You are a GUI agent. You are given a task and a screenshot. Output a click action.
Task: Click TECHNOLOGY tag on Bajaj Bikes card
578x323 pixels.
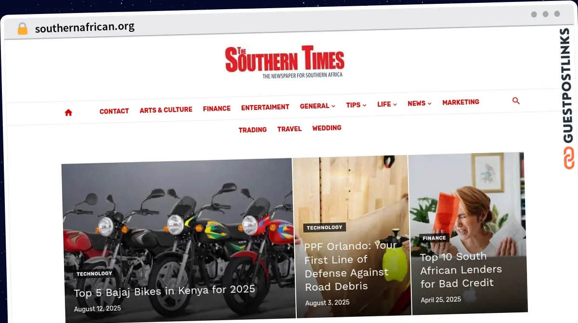point(94,274)
